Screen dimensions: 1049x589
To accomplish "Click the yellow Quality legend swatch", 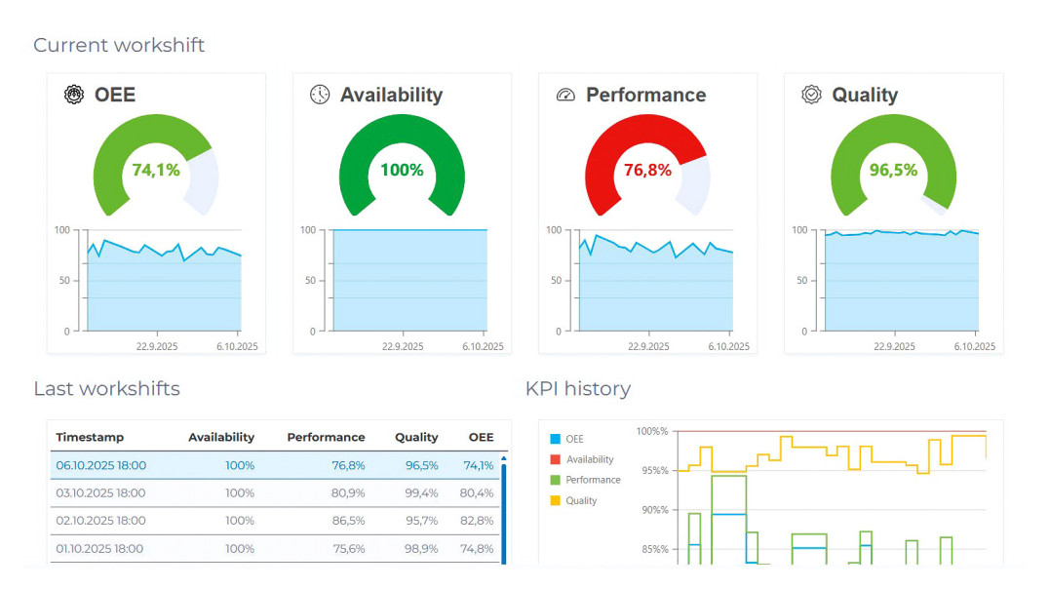I will point(555,500).
